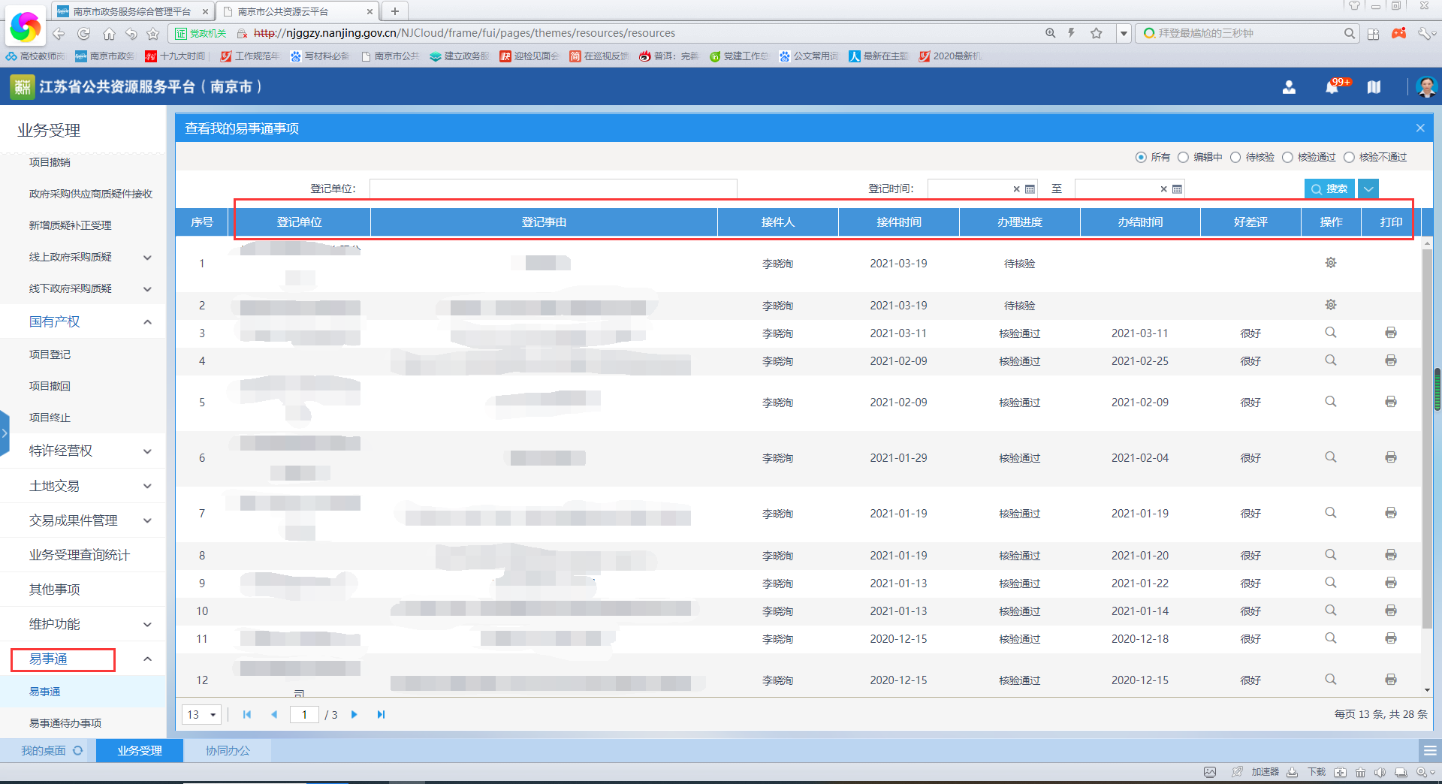1442x784 pixels.
Task: Open page size dropdown showing 13
Action: [201, 714]
